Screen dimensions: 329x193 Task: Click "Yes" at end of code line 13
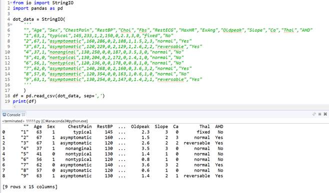(185, 68)
